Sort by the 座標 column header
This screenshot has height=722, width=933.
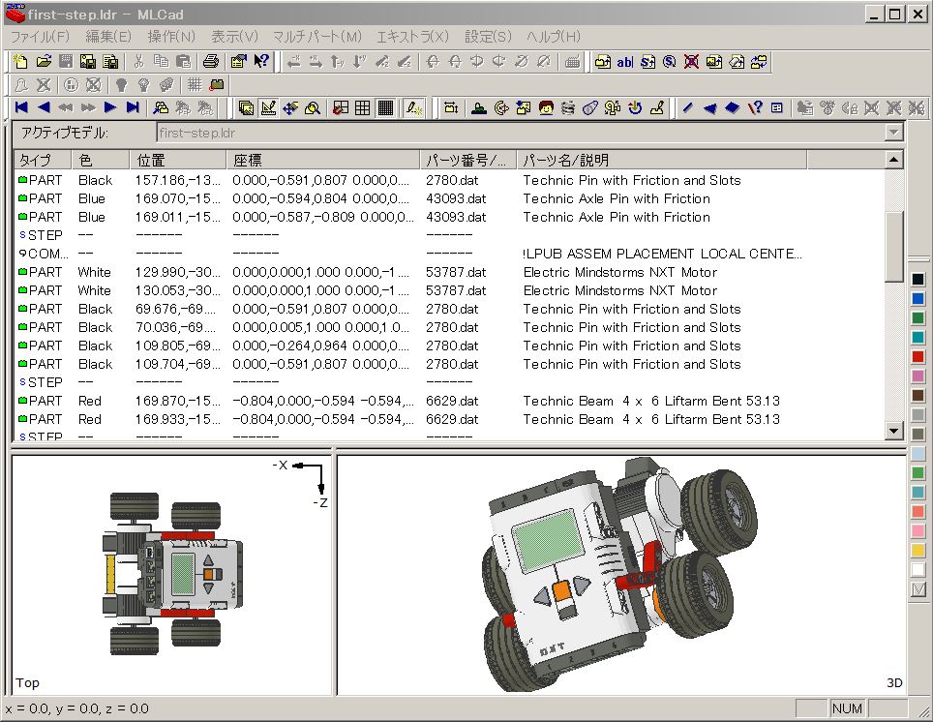click(x=323, y=160)
